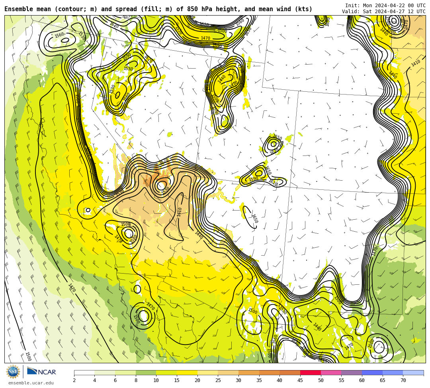The height and width of the screenshot is (388, 430).
Task: Click the colorbar tick label 60
Action: click(x=362, y=380)
